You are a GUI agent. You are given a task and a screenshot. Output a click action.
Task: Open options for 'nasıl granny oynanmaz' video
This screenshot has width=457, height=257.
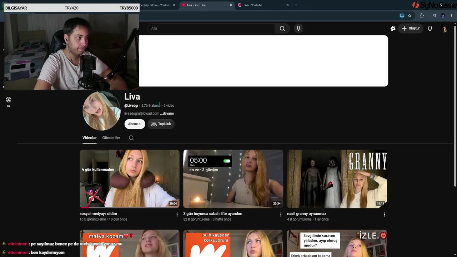coord(385,215)
